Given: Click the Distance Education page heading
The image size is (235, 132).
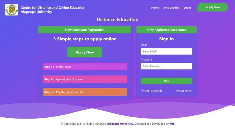Looking at the screenshot, I should click(x=117, y=19).
